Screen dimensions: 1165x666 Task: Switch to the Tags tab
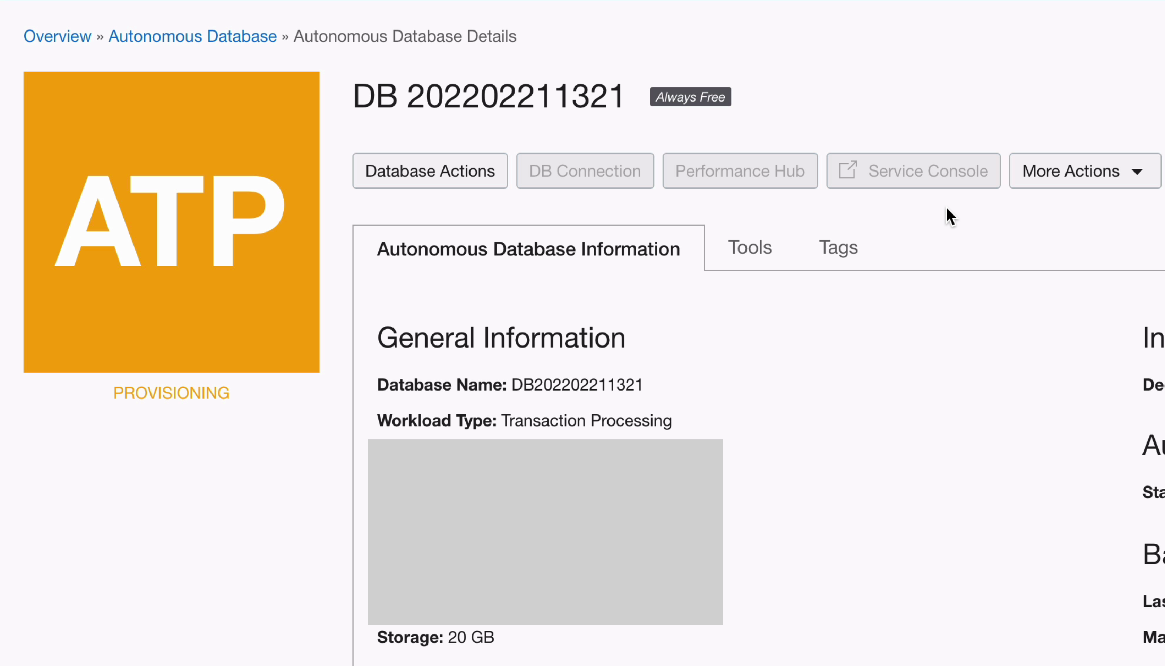[x=838, y=247]
